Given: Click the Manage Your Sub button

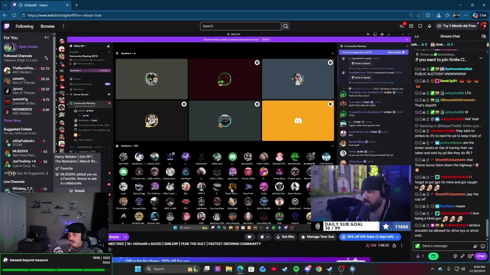Looking at the screenshot, I should pyautogui.click(x=318, y=237).
